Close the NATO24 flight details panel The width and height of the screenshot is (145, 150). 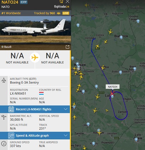tap(67, 1)
